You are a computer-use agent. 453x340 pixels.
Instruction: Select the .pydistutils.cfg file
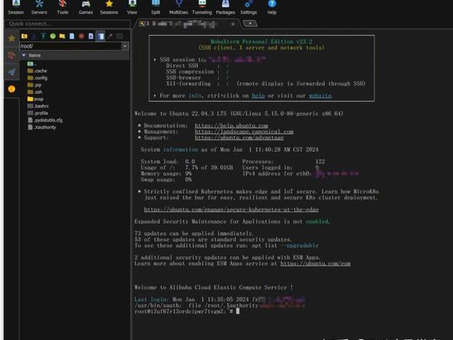pyautogui.click(x=45, y=120)
